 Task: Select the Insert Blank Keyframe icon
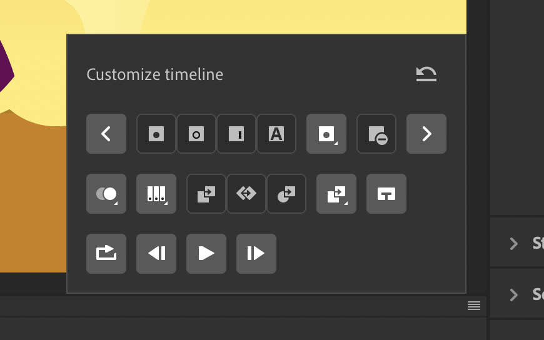(196, 134)
